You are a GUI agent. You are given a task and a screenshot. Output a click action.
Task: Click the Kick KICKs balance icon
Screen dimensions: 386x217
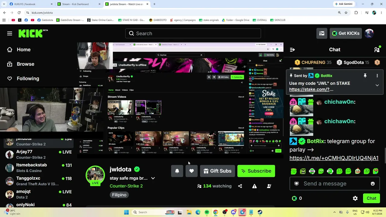[294, 198]
